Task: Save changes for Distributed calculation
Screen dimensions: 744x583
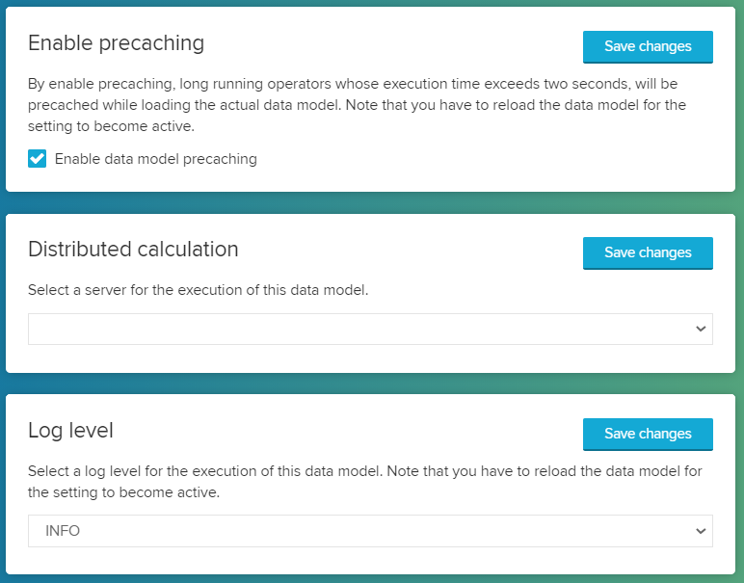Action: pos(648,252)
